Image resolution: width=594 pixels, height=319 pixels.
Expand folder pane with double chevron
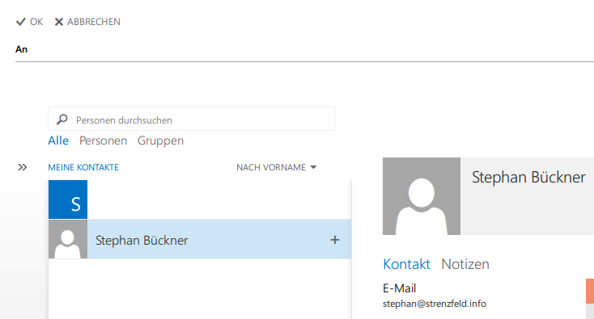pyautogui.click(x=23, y=167)
